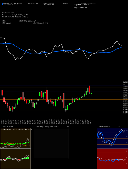Click the 'Stochastics: 87.6' reading

point(8,13)
